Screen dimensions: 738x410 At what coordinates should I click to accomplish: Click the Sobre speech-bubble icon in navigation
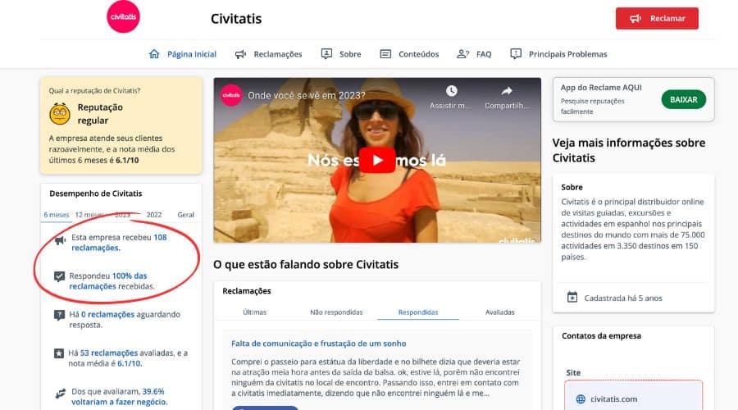(326, 53)
